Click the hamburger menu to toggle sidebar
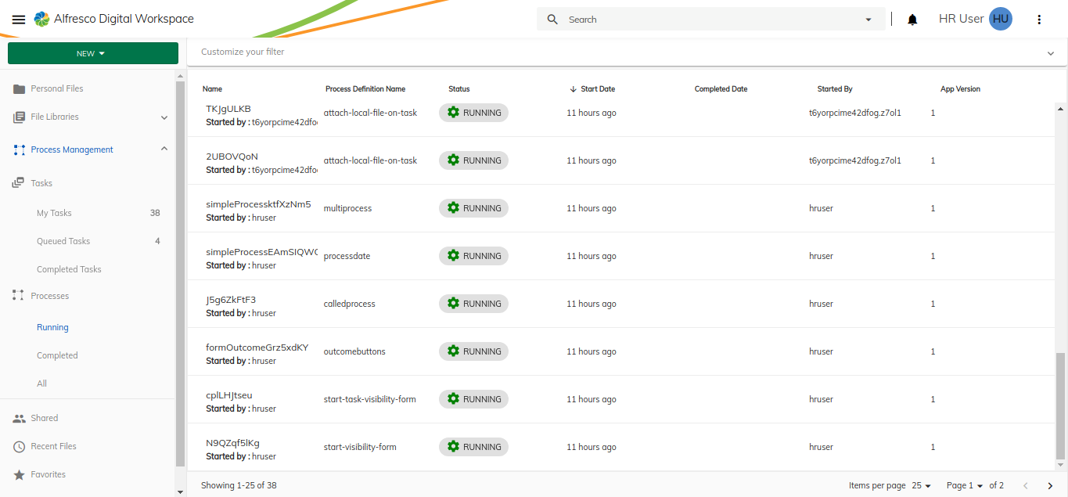 19,19
